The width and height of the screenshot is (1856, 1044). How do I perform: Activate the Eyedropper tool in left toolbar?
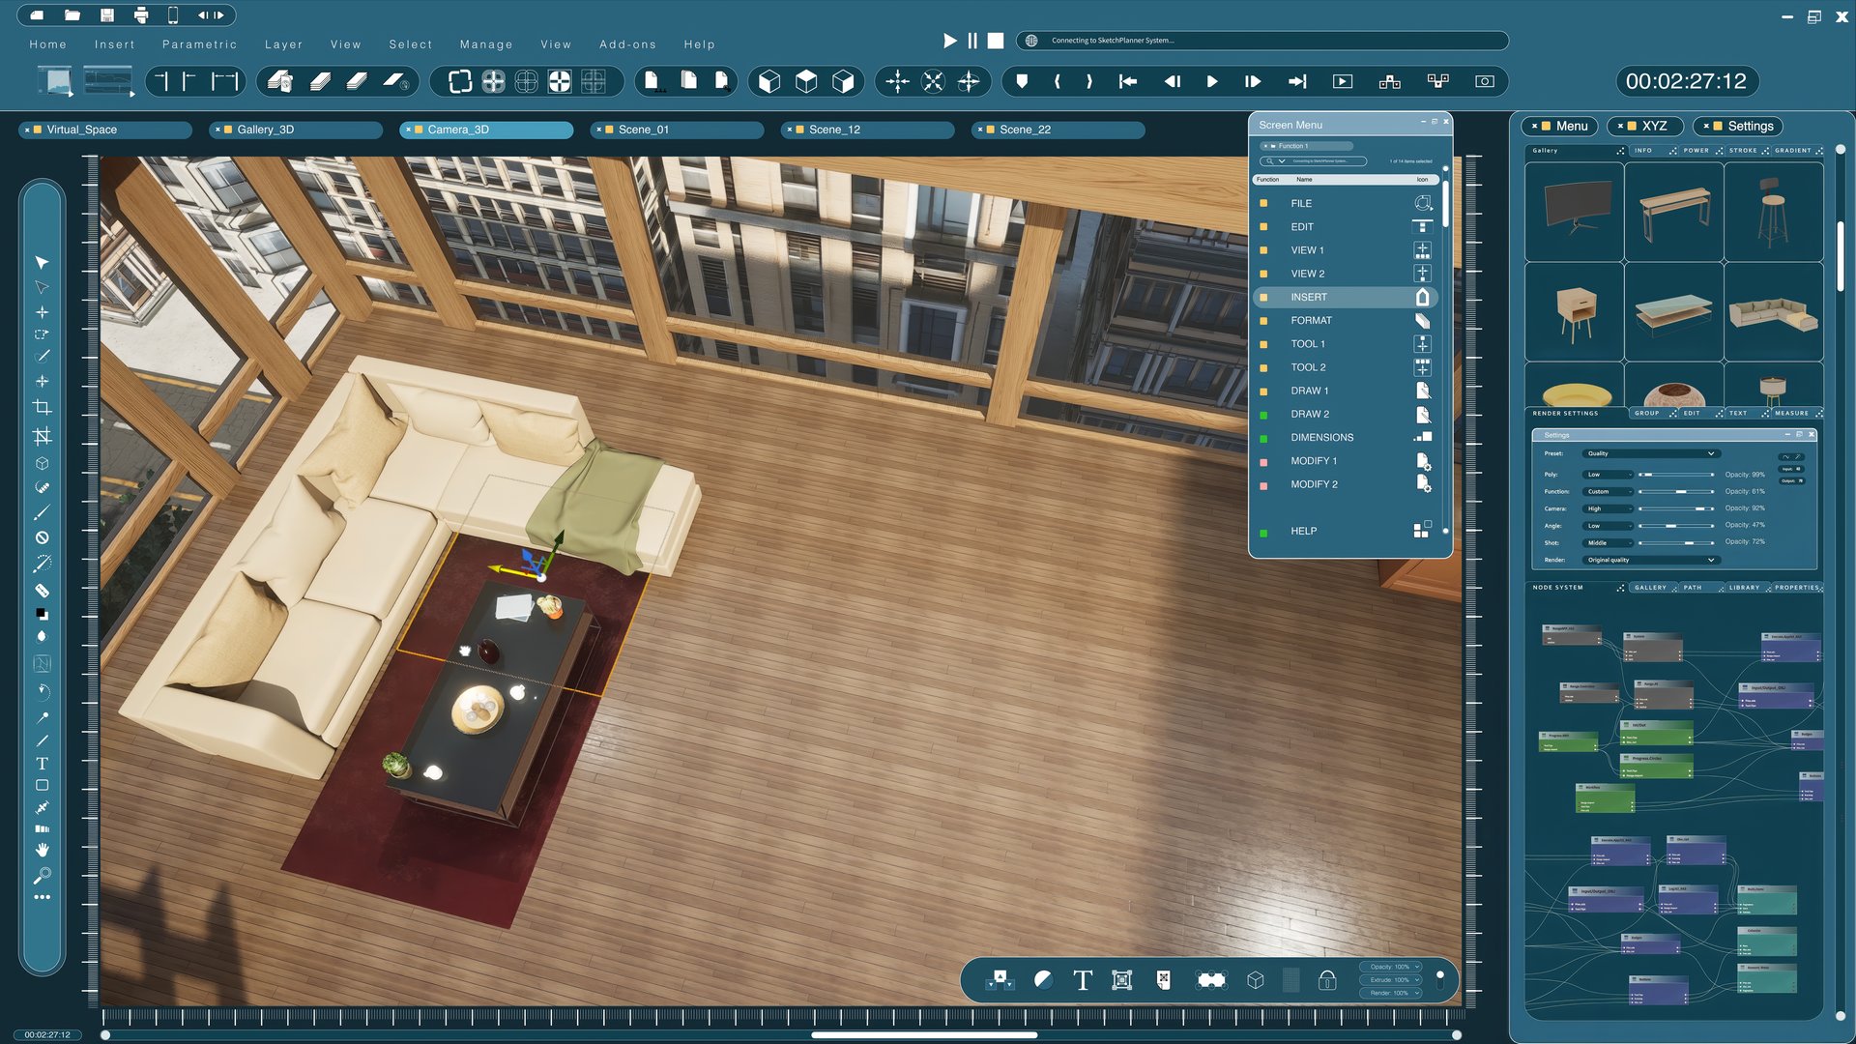click(42, 717)
